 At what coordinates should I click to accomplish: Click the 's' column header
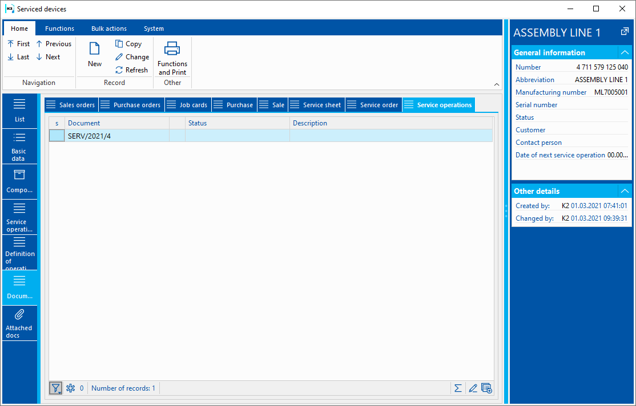[57, 123]
